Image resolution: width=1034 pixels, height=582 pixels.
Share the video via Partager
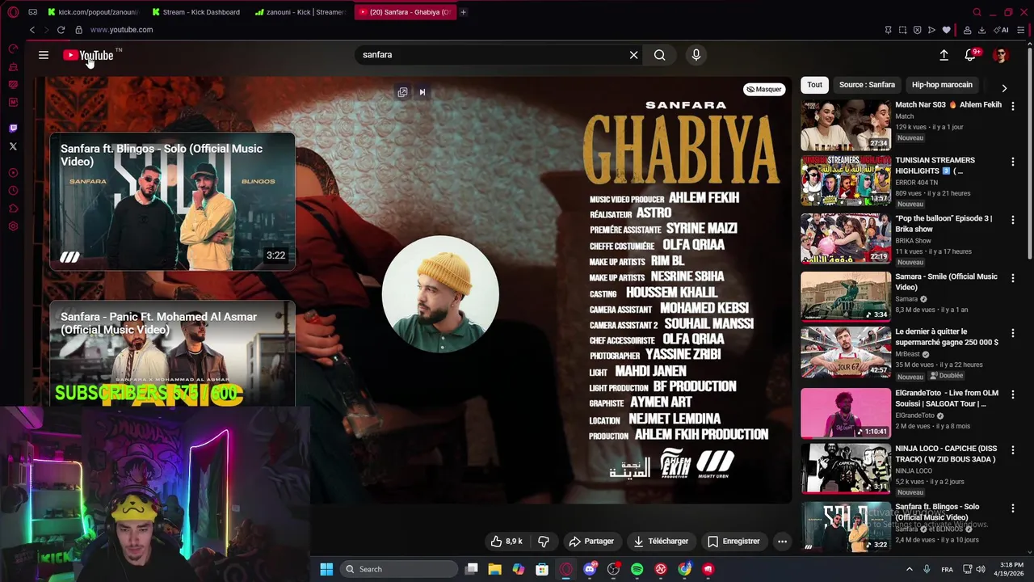[591, 542]
